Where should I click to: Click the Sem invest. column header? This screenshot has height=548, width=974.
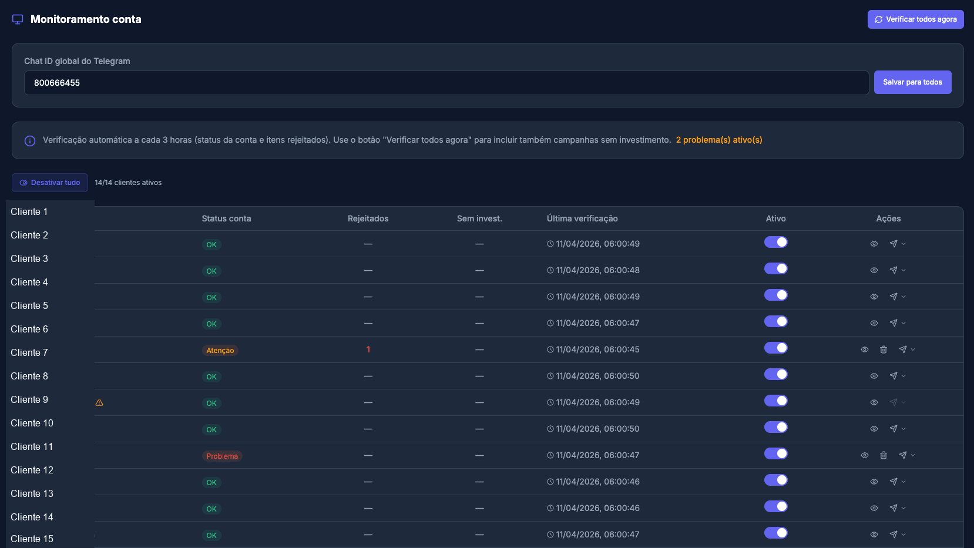point(479,218)
